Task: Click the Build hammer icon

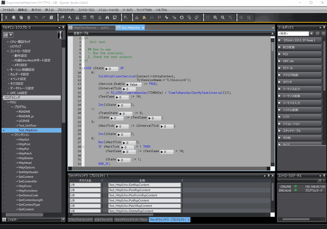Action: [x=70, y=17]
